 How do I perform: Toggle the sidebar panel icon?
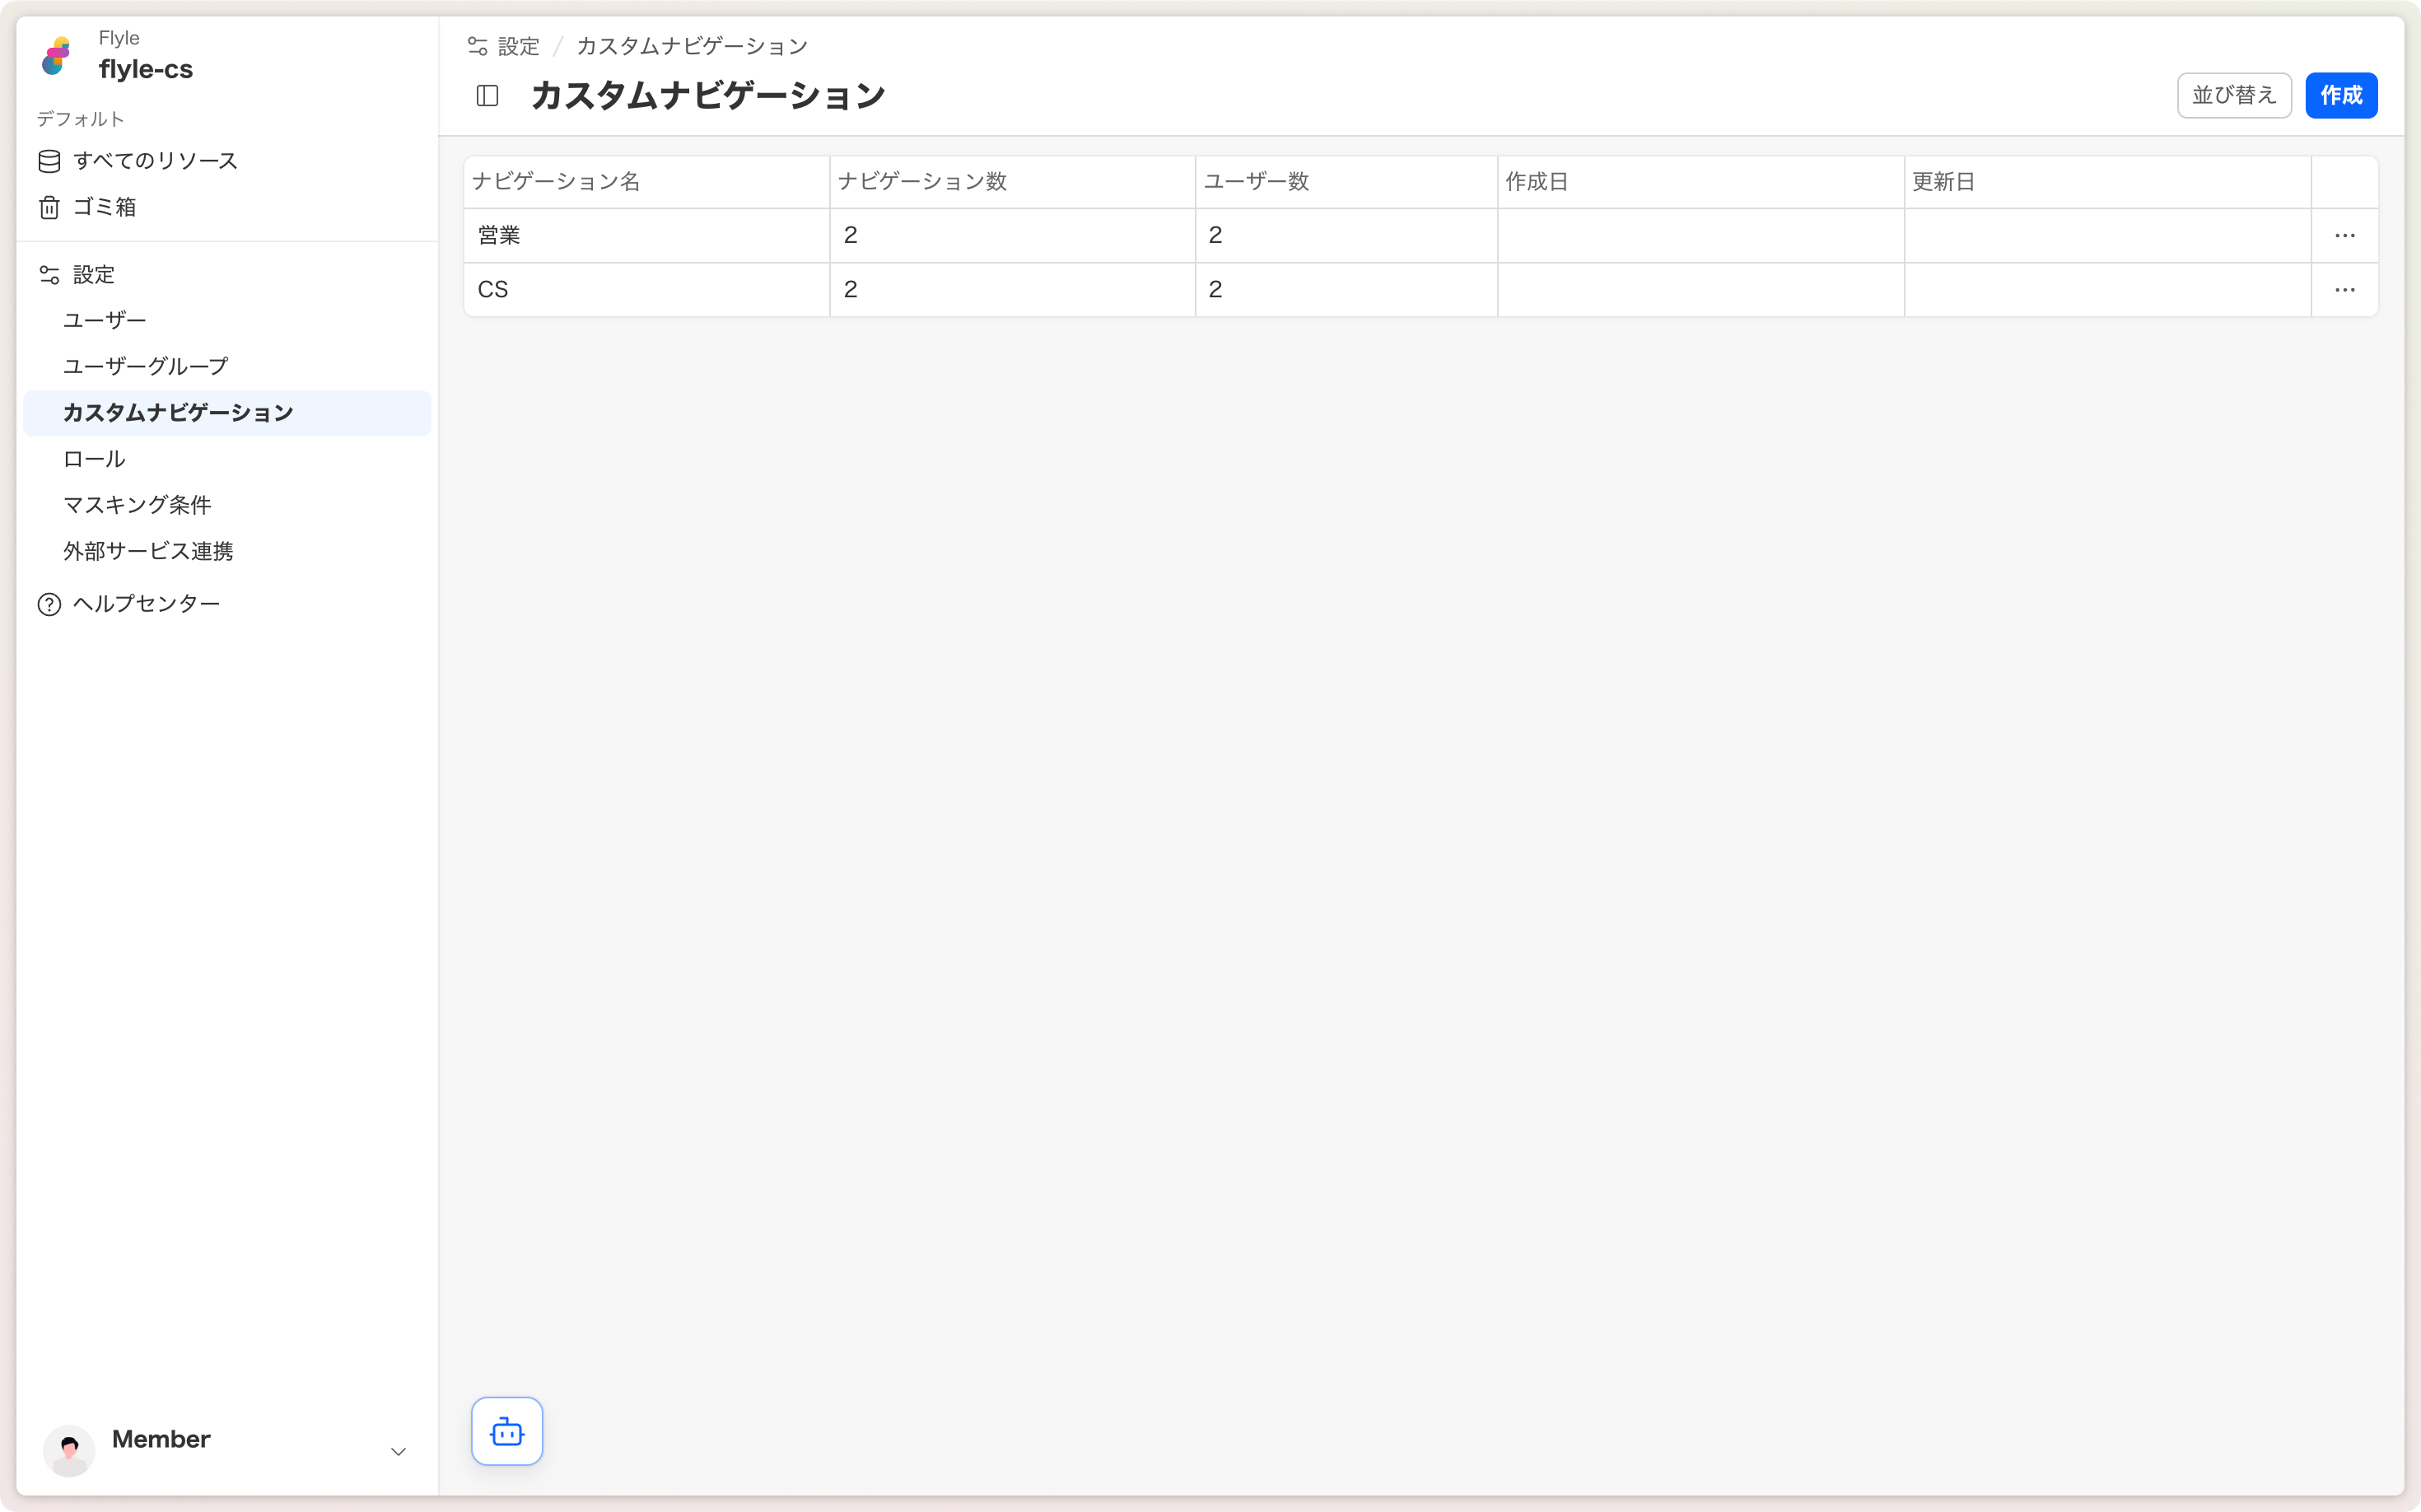click(x=487, y=96)
